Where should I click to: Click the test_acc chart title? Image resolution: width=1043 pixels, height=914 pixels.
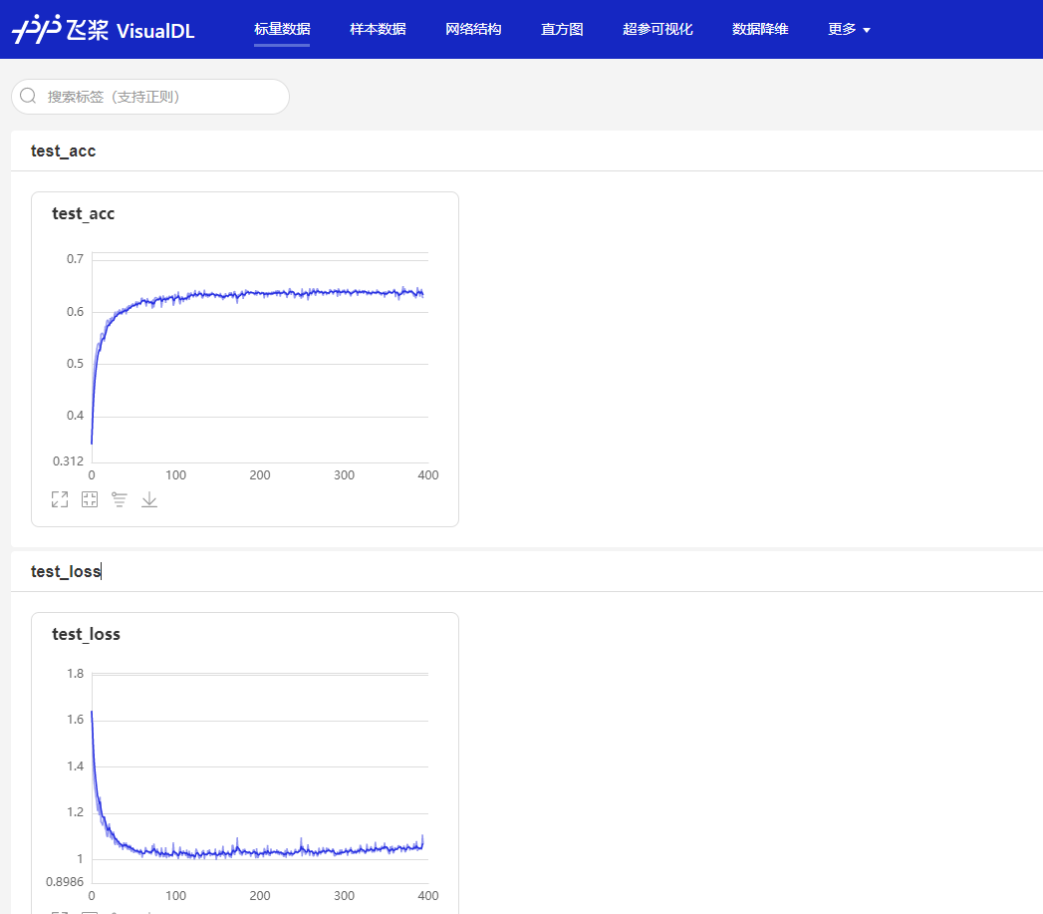click(x=83, y=213)
